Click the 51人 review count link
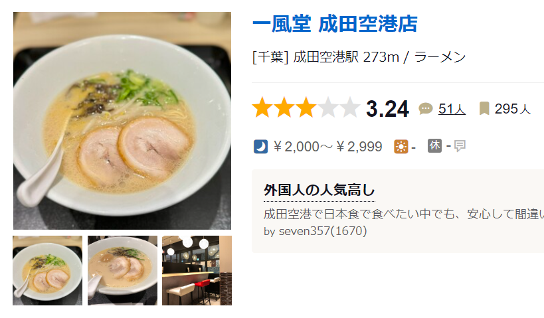544x318 pixels. point(452,109)
